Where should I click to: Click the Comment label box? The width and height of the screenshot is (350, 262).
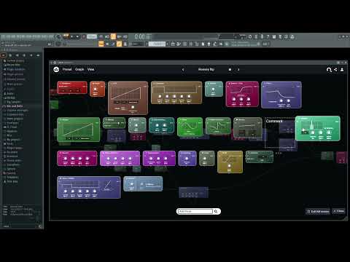click(274, 121)
